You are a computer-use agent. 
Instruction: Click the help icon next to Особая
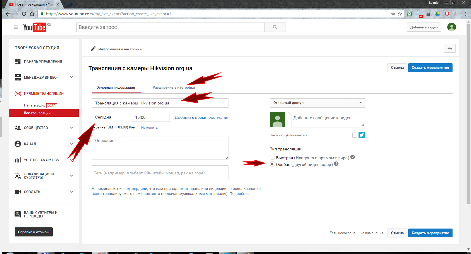(x=336, y=164)
